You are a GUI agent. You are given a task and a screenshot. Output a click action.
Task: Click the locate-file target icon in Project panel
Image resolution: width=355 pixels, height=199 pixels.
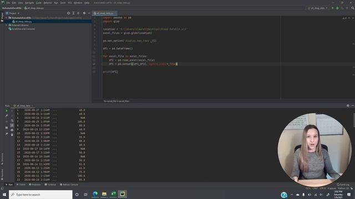[x=69, y=13]
